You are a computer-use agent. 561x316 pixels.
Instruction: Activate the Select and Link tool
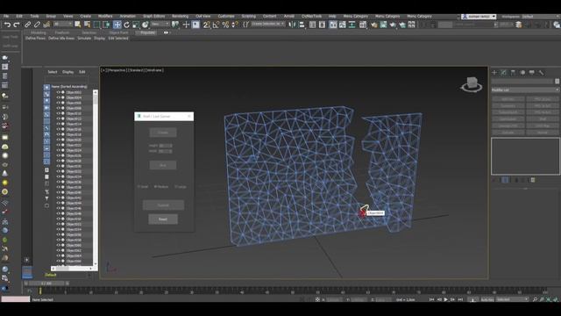point(27,25)
